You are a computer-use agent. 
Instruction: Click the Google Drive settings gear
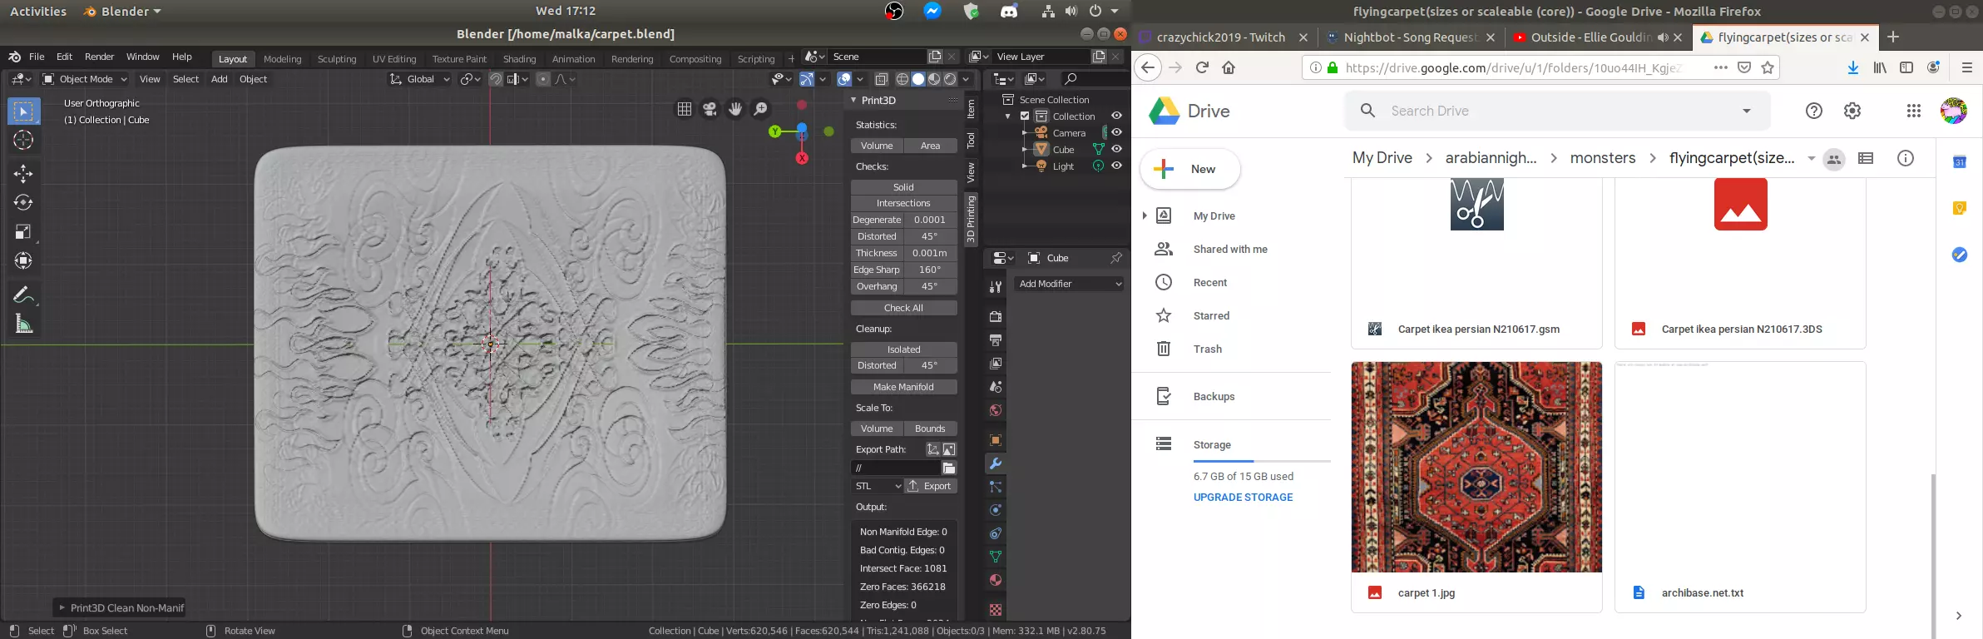click(x=1852, y=111)
